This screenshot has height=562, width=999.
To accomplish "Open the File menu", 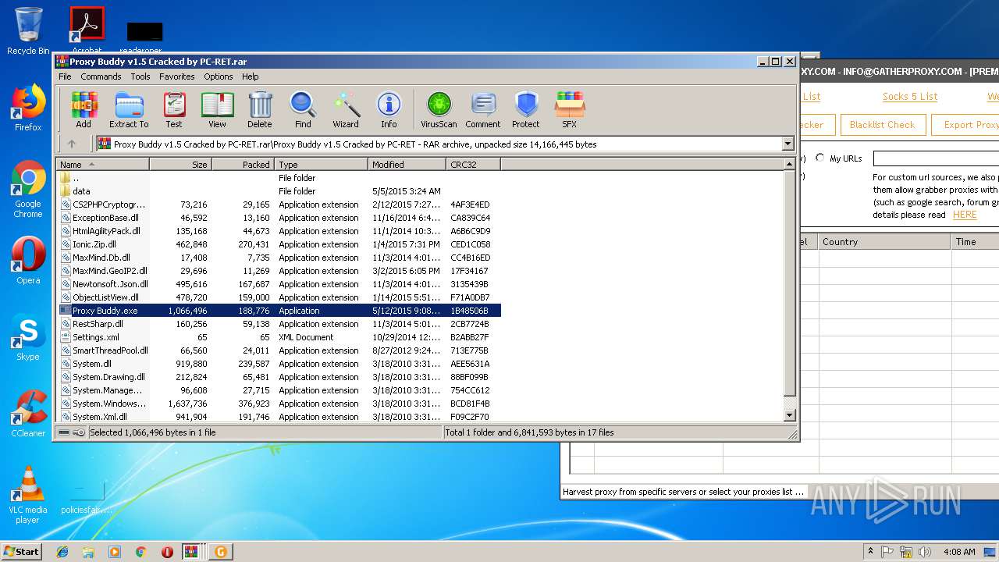I will [x=65, y=76].
